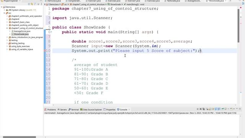Screen dimensions: 245x138
Task: Click the src source folder icon
Action: tap(7, 13)
